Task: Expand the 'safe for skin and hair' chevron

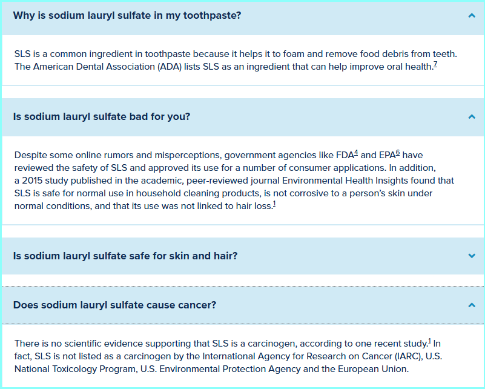Action: (x=472, y=256)
